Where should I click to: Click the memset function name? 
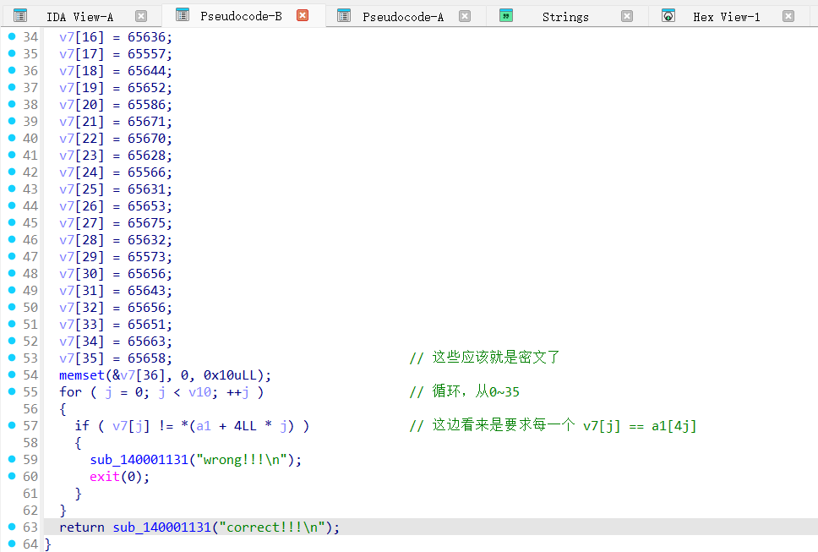click(x=81, y=374)
